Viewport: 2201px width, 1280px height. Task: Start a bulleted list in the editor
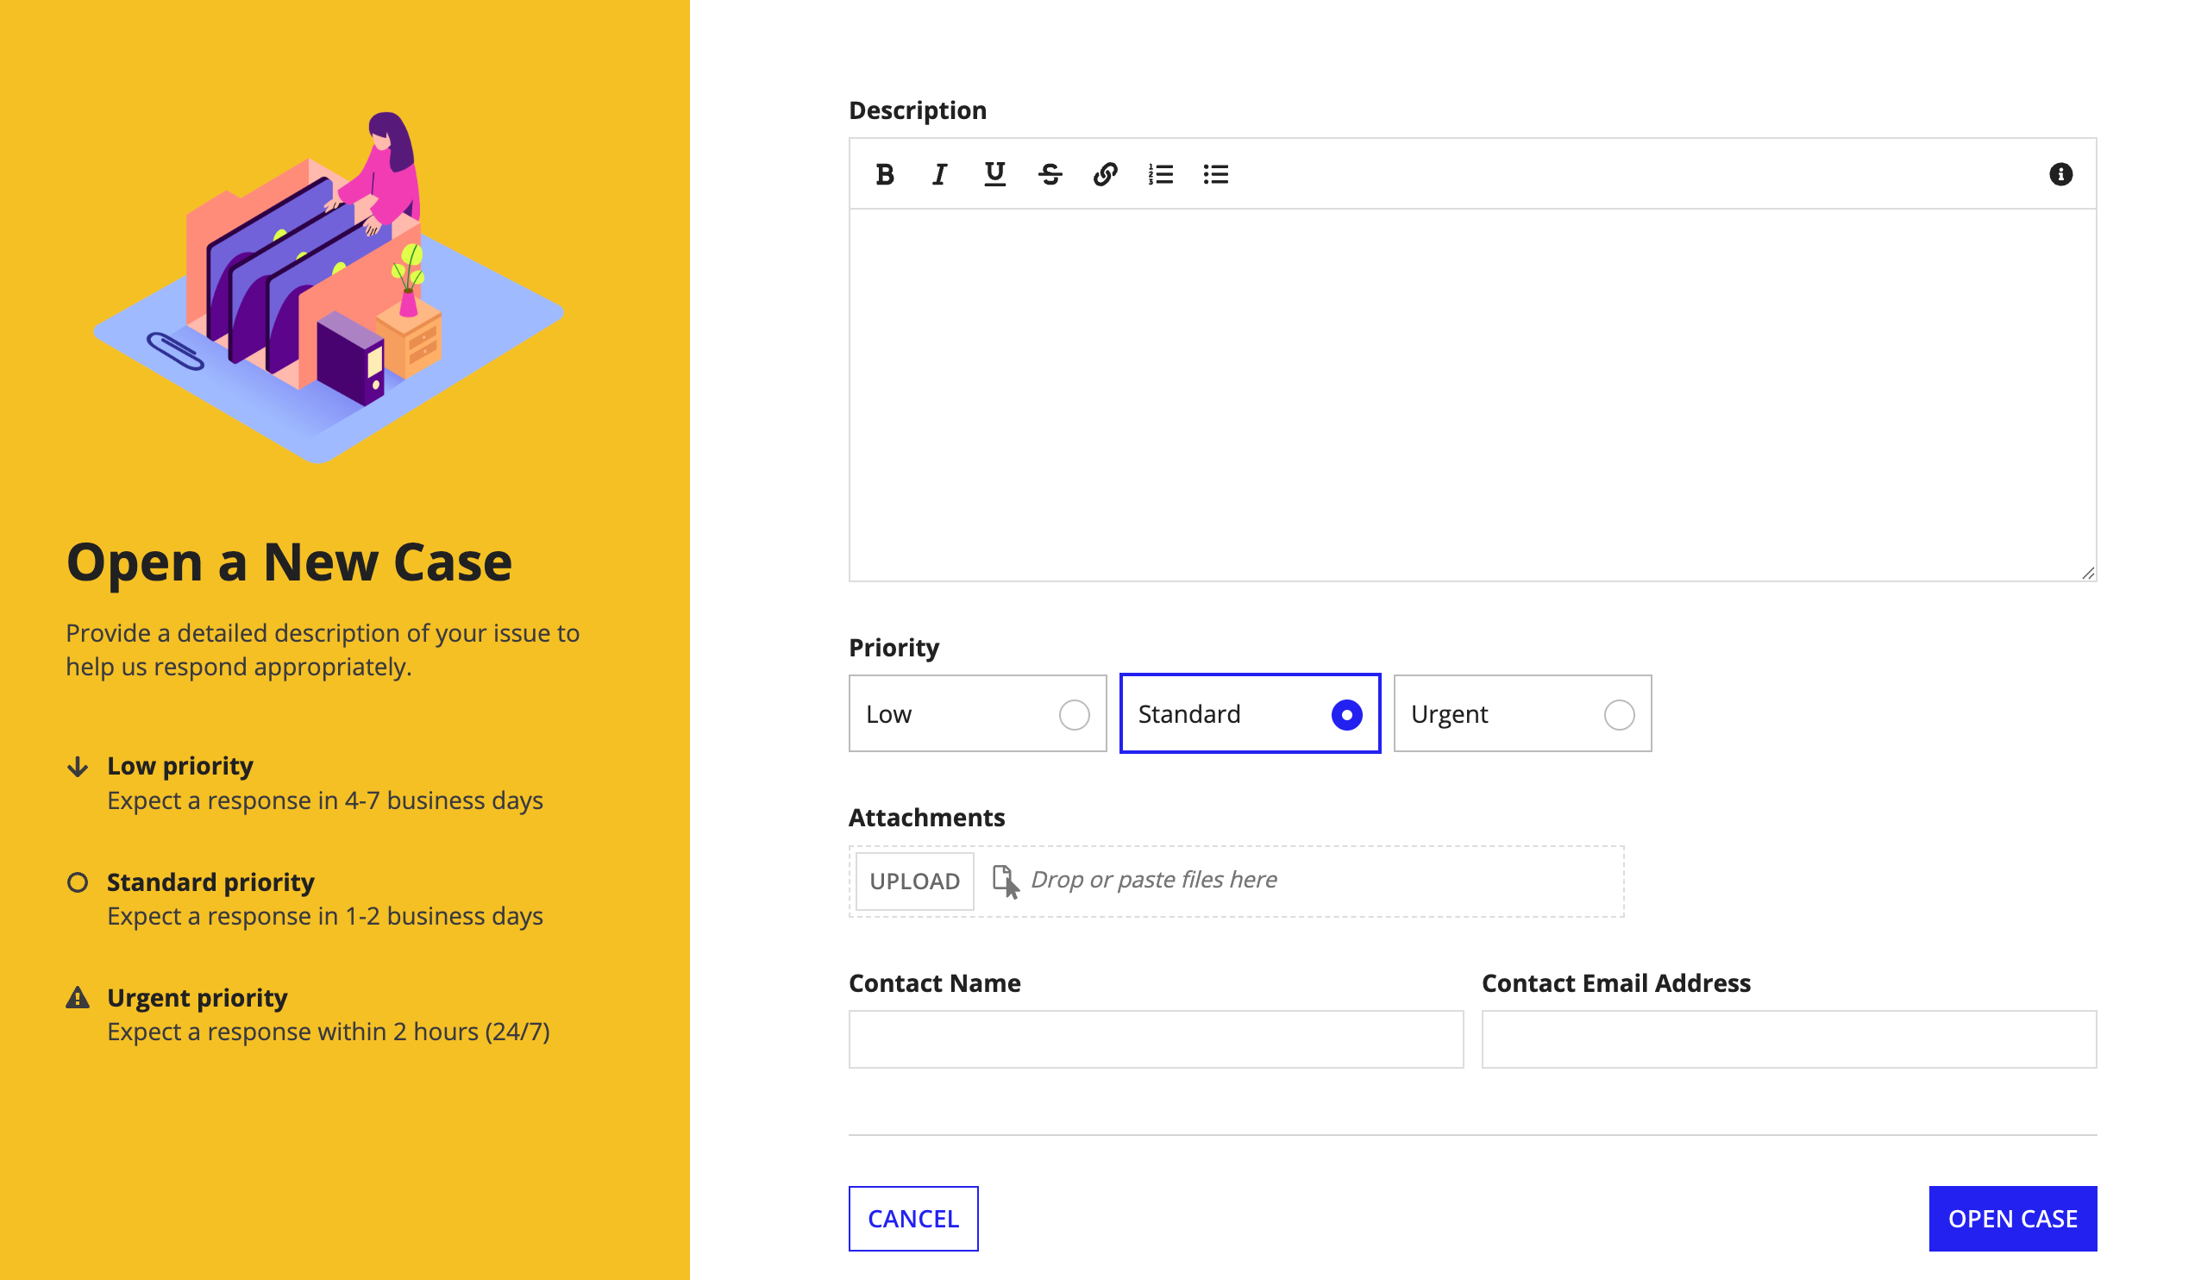click(1215, 175)
